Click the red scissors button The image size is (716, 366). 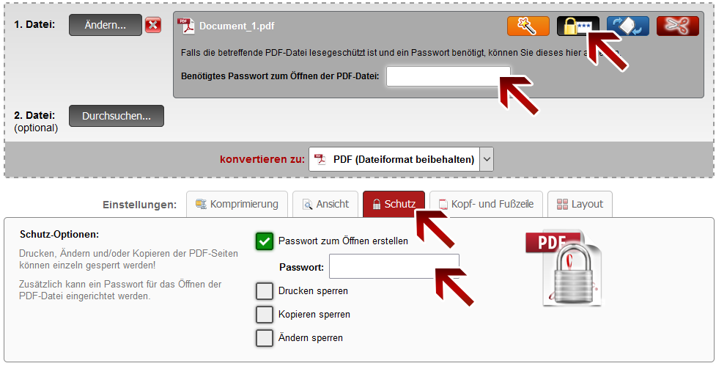pos(677,26)
